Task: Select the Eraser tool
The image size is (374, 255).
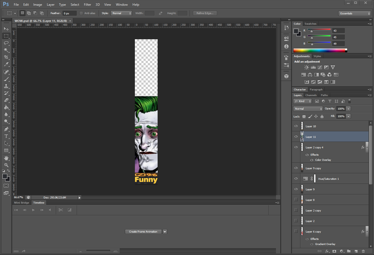Action: tap(6, 100)
